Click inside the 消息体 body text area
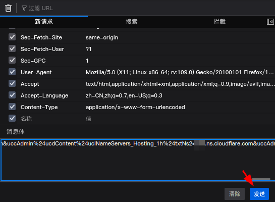This screenshot has height=202, width=275. pos(138,160)
